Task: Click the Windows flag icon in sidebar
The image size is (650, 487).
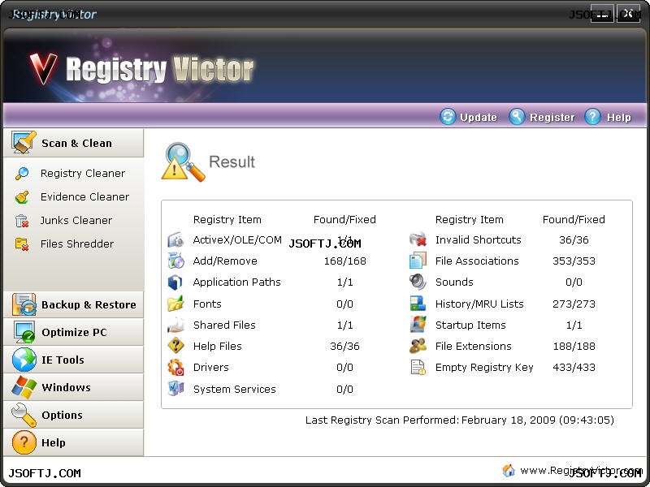Action: tap(24, 387)
